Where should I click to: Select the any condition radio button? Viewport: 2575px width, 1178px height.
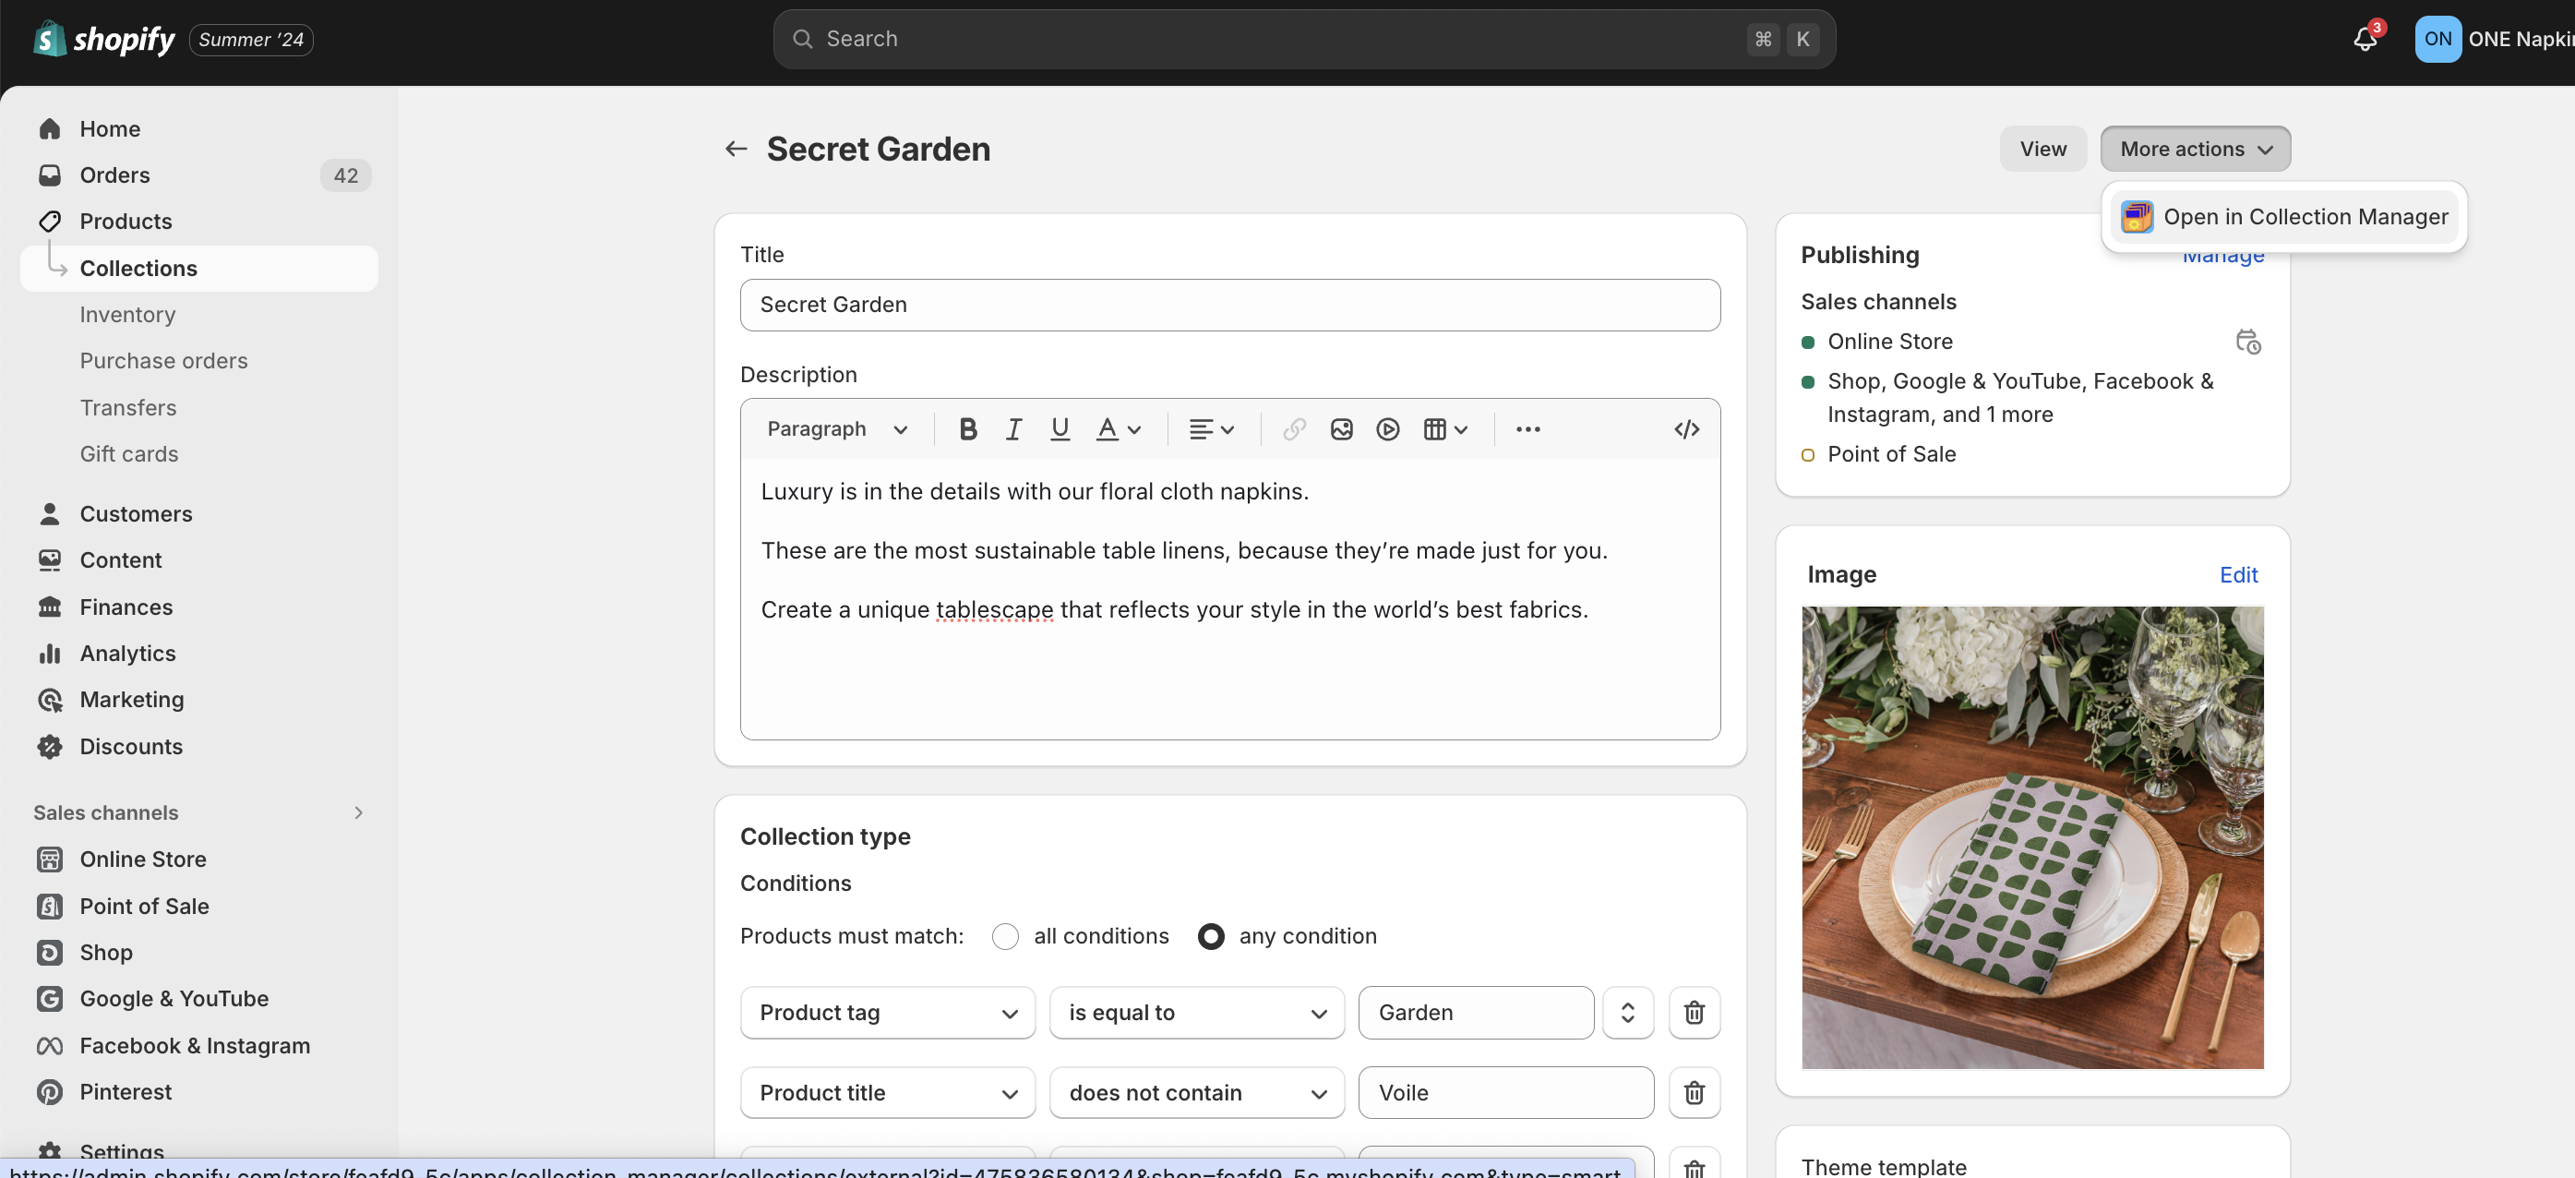(1210, 936)
